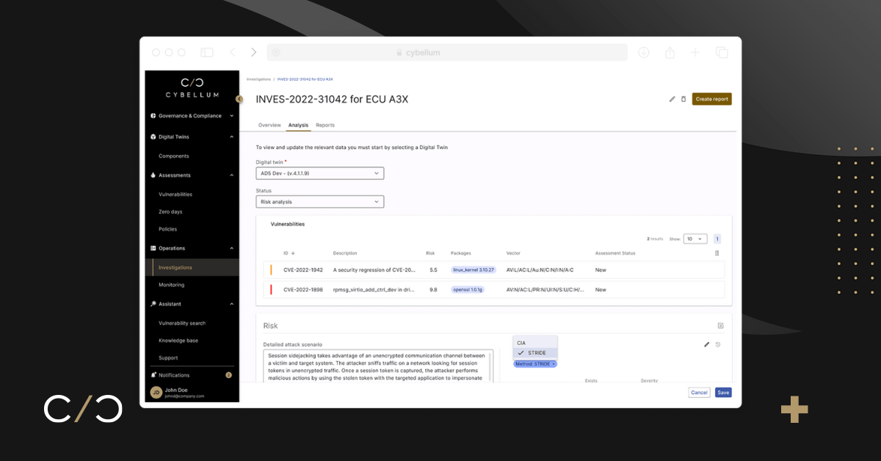Select the checked STRIDE method option
Screen dimensions: 881x461
click(536, 353)
